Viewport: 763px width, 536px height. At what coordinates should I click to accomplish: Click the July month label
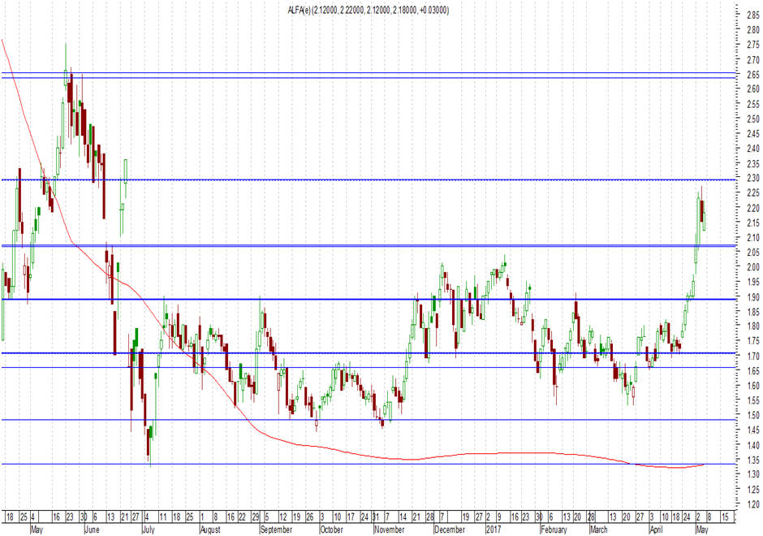coord(149,530)
